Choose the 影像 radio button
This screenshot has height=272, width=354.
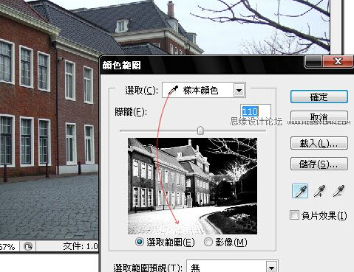(x=208, y=242)
